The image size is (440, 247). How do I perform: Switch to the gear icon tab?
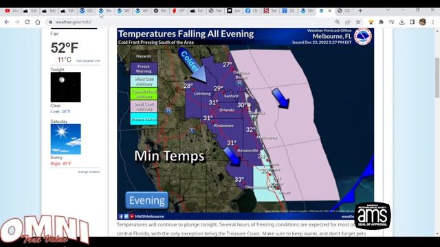pyautogui.click(x=160, y=11)
